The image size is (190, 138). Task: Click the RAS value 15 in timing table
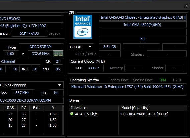click(10, 125)
